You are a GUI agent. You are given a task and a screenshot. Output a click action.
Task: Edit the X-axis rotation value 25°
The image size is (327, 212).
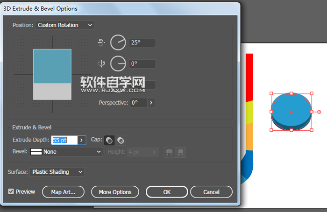[142, 42]
